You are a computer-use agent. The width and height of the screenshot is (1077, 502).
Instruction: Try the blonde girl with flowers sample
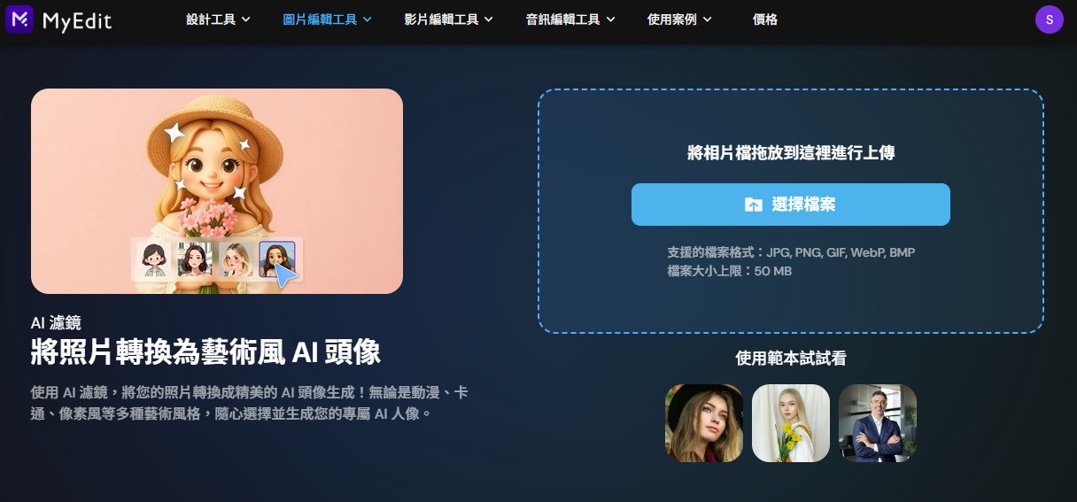coord(791,423)
